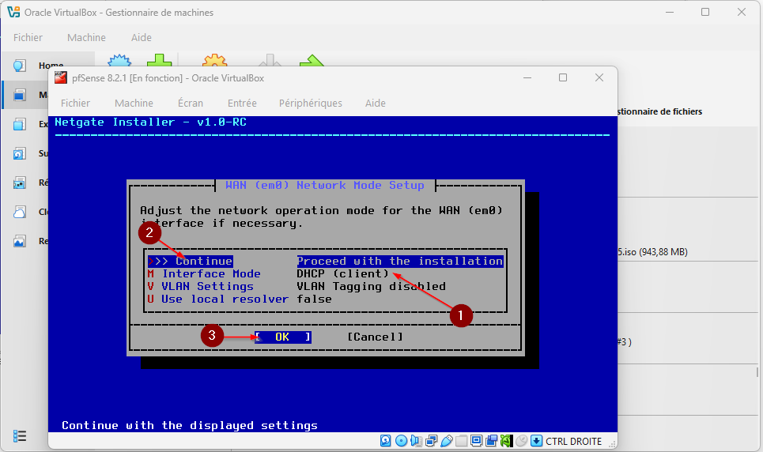Click the mouse integration status icon
Image resolution: width=763 pixels, height=452 pixels.
pyautogui.click(x=522, y=441)
